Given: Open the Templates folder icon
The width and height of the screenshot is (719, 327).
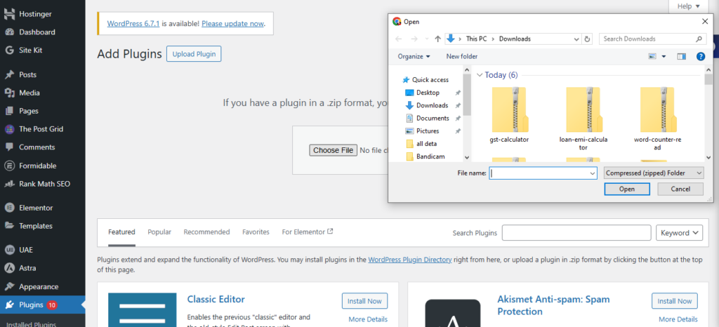Looking at the screenshot, I should 9,226.
